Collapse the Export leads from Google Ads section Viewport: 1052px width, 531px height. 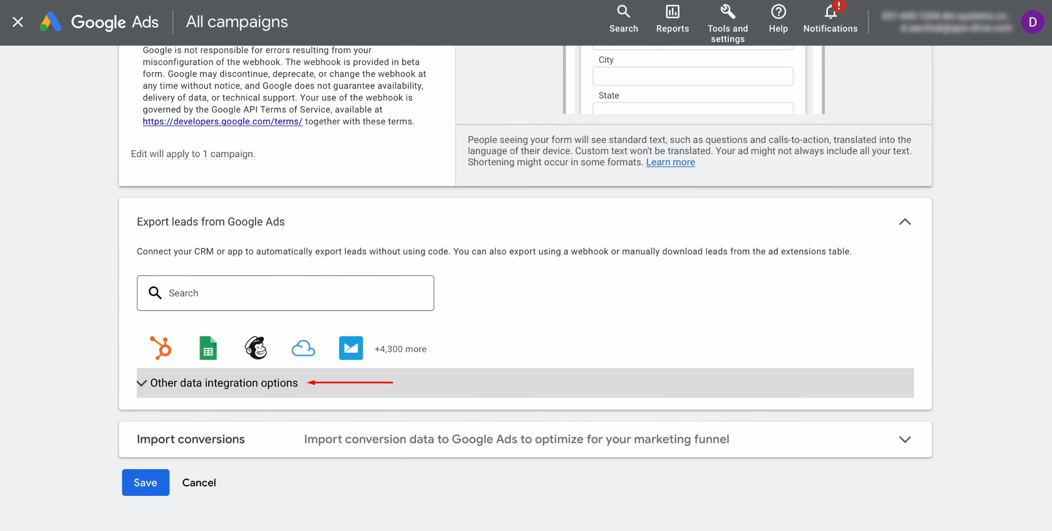tap(905, 222)
